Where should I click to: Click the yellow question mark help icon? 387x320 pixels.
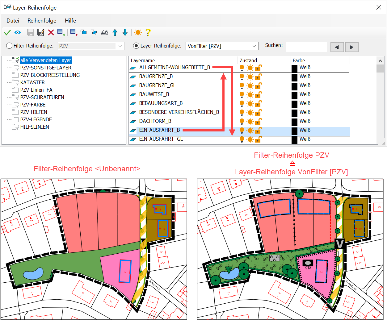tap(148, 32)
